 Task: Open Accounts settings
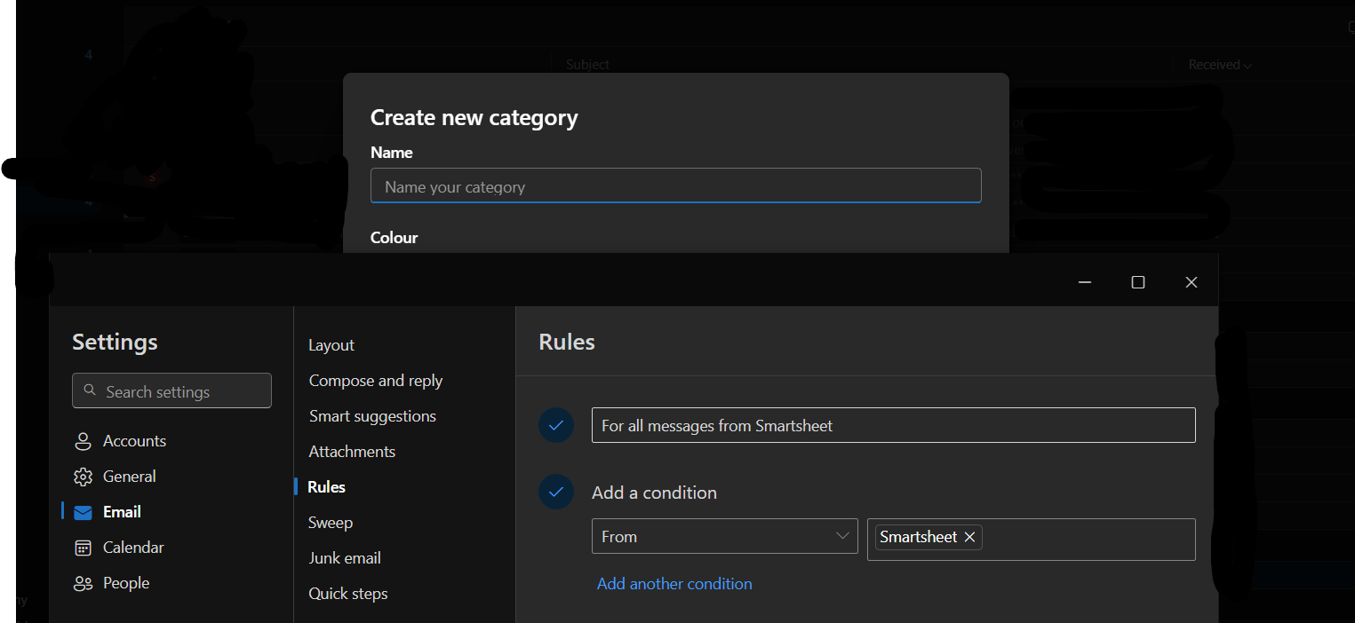coord(134,441)
